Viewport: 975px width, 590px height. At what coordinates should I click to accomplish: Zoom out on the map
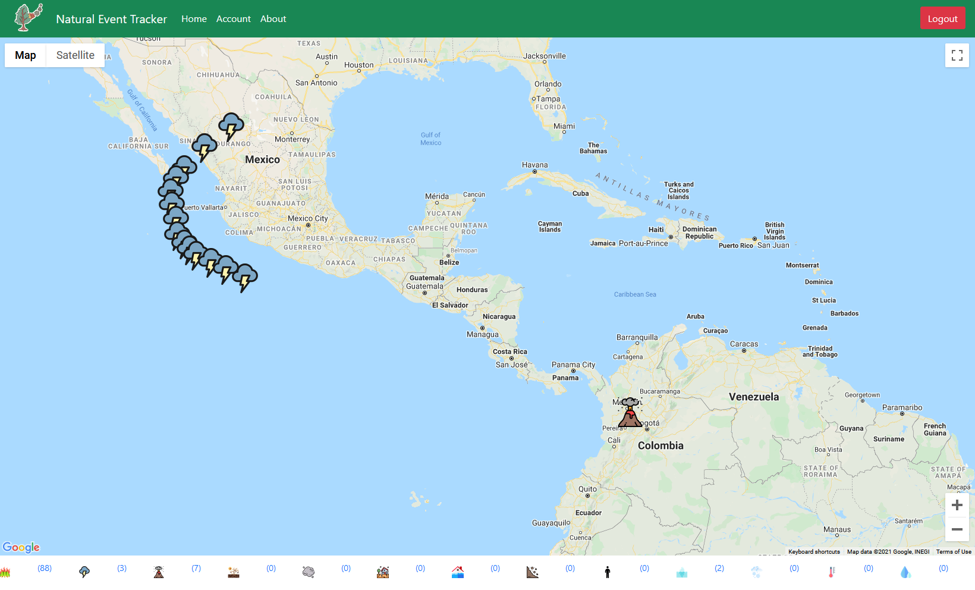click(957, 529)
